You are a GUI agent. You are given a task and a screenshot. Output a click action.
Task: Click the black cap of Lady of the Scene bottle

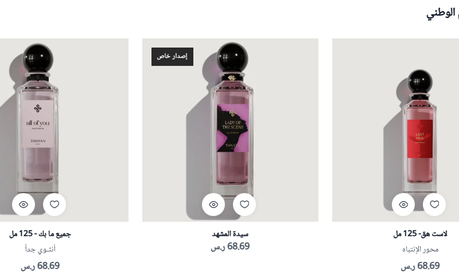[232, 57]
